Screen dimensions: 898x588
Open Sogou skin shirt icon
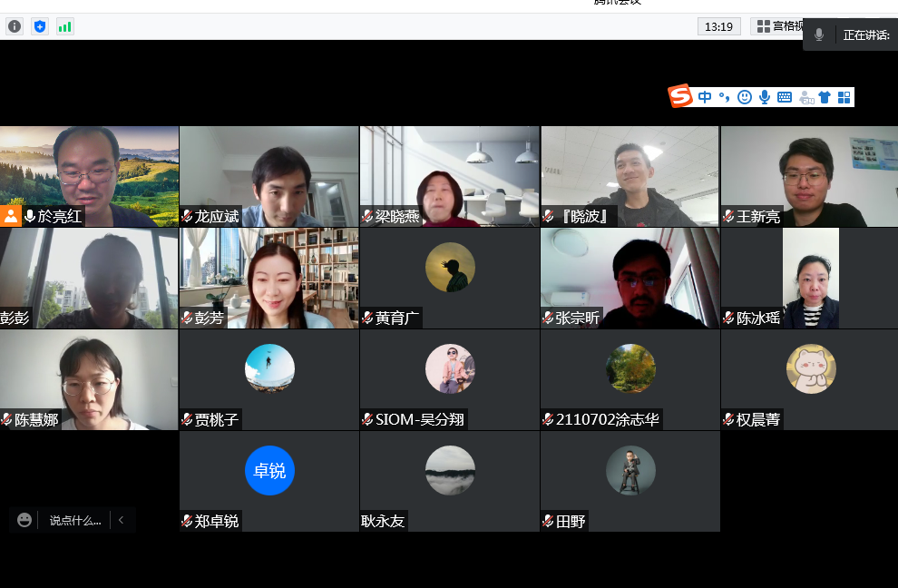[x=825, y=97]
